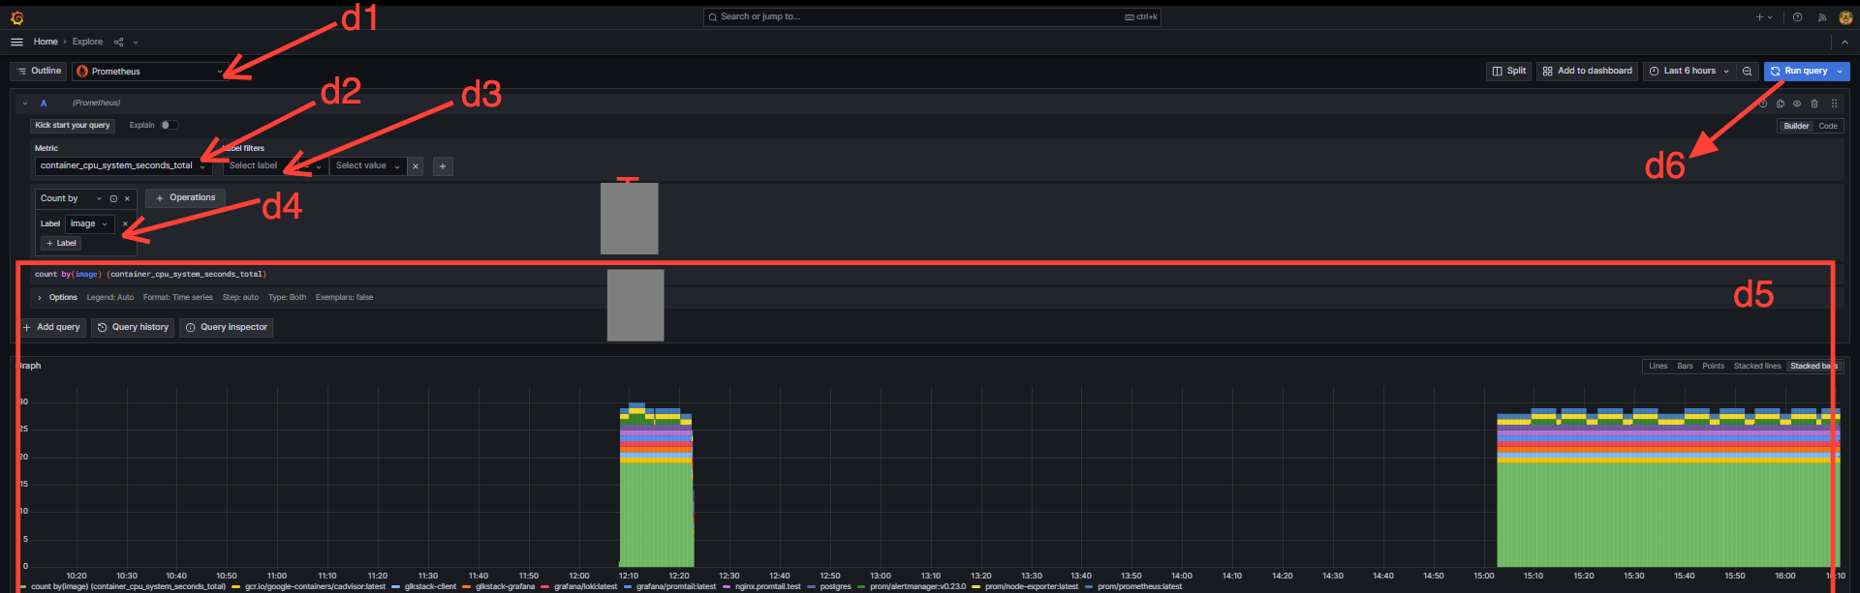Image resolution: width=1860 pixels, height=593 pixels.
Task: Go to Home breadcrumb
Action: pyautogui.click(x=46, y=42)
